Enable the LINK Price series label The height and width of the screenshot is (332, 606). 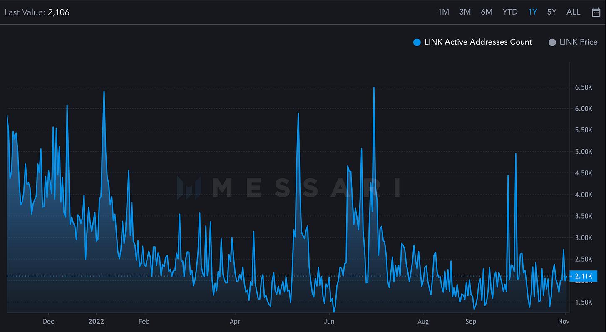point(578,42)
